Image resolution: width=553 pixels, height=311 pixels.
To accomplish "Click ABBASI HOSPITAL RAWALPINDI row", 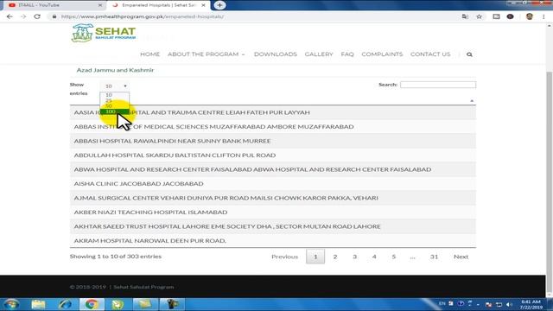I will pos(273,141).
